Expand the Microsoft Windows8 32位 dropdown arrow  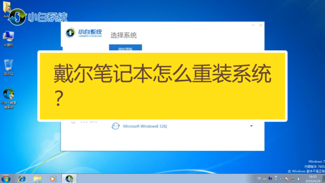[x=251, y=126]
